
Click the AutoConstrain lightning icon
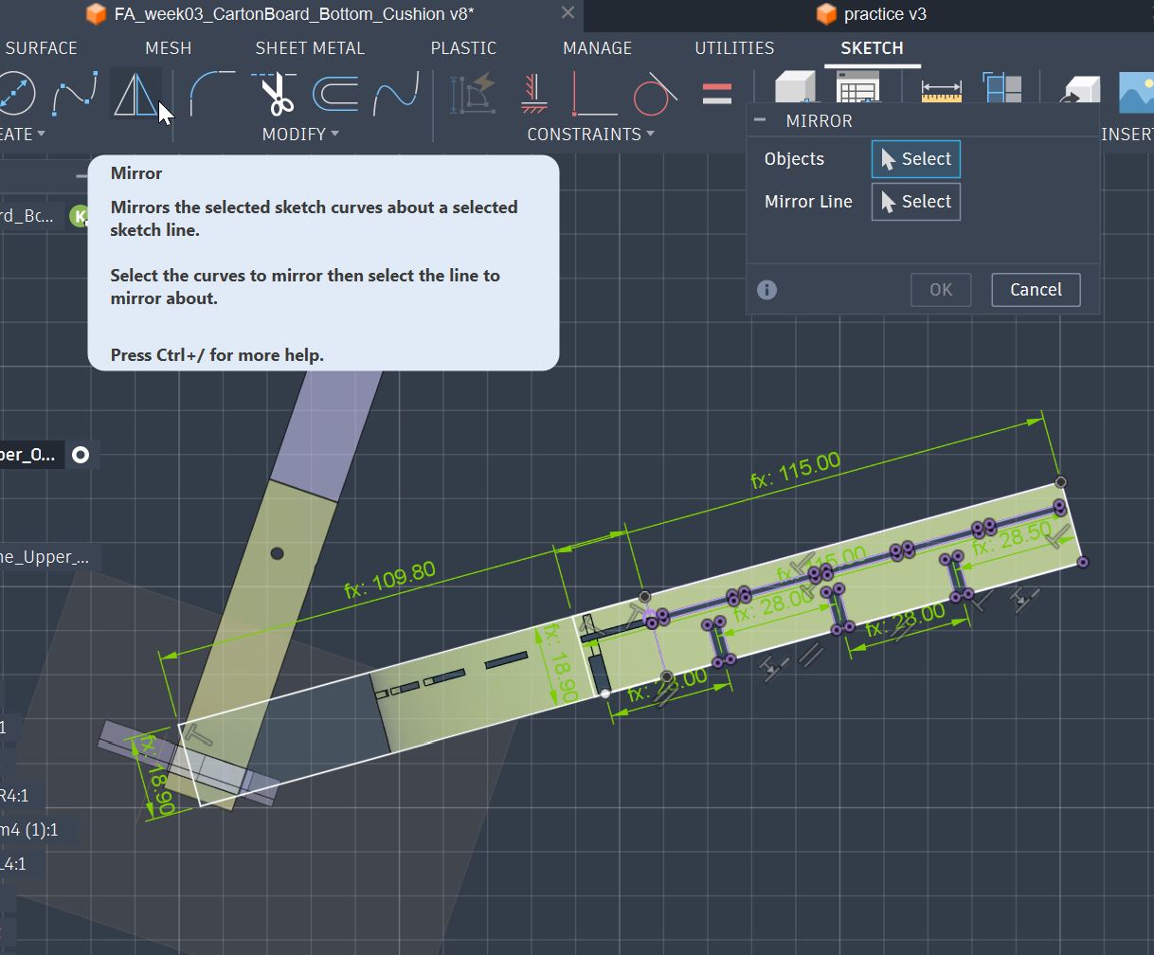point(474,94)
